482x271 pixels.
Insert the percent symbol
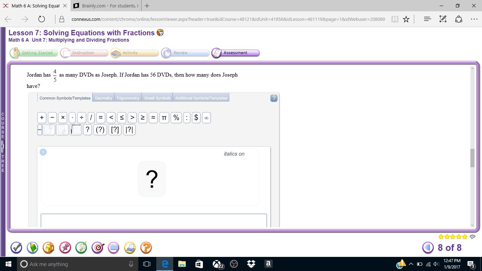coord(176,118)
